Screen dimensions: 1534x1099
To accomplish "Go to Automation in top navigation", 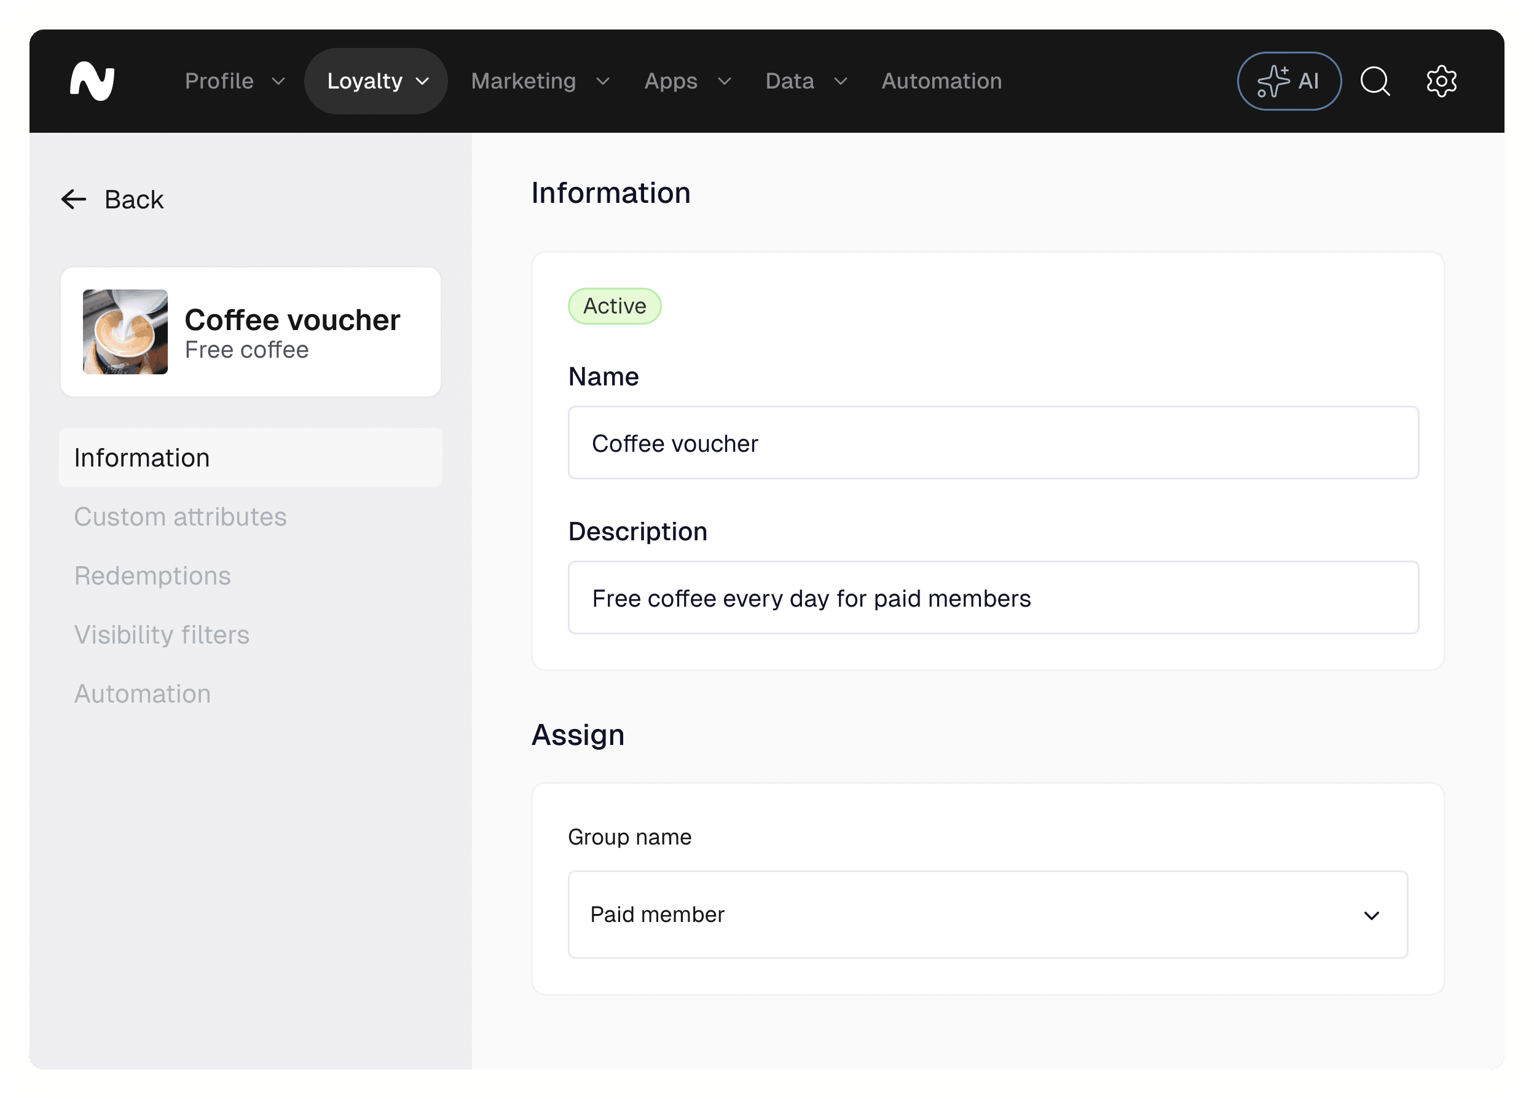I will point(941,81).
